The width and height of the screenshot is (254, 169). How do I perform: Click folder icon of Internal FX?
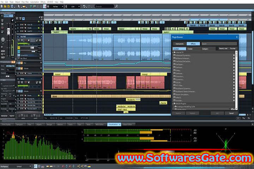pos(175,52)
